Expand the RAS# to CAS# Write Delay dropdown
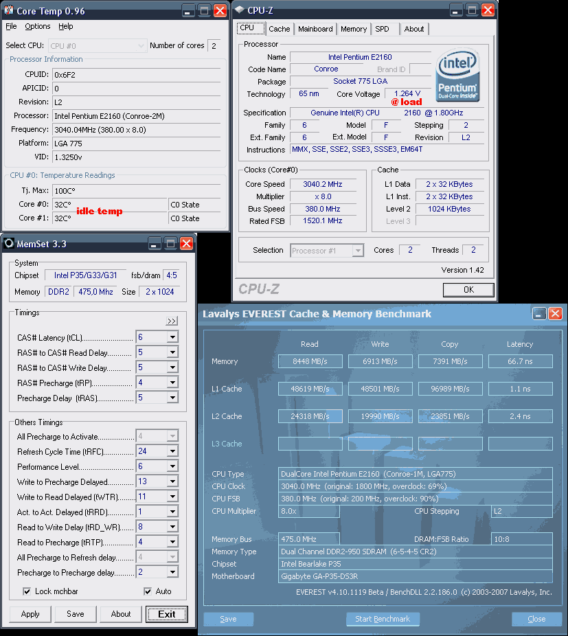 pyautogui.click(x=172, y=367)
